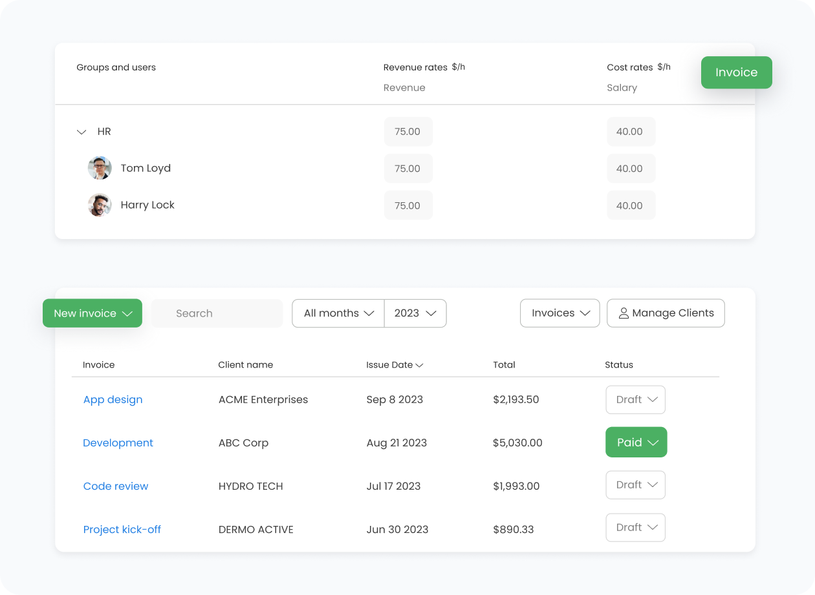The image size is (815, 595).
Task: Click Tom Loyd's avatar photo
Action: point(100,168)
